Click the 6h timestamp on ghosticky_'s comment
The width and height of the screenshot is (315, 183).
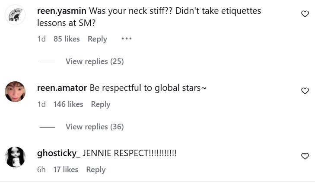click(x=41, y=170)
